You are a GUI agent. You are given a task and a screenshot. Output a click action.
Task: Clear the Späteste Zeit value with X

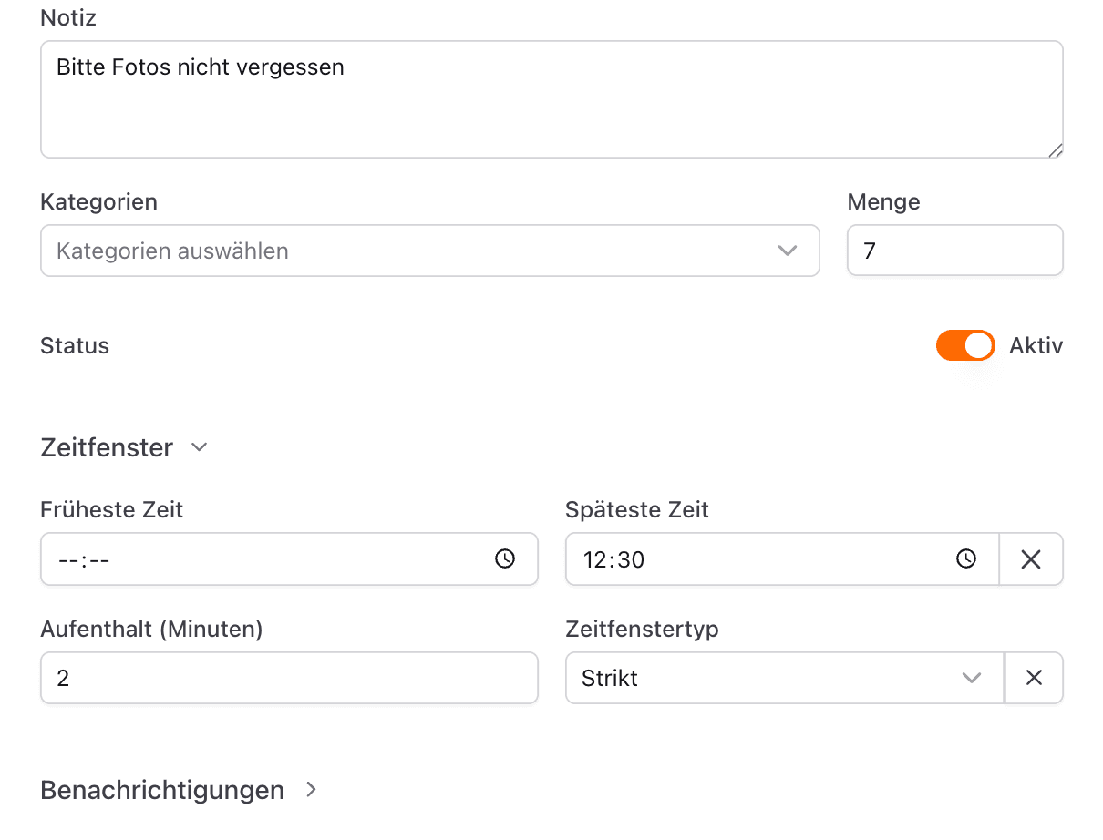coord(1031,558)
